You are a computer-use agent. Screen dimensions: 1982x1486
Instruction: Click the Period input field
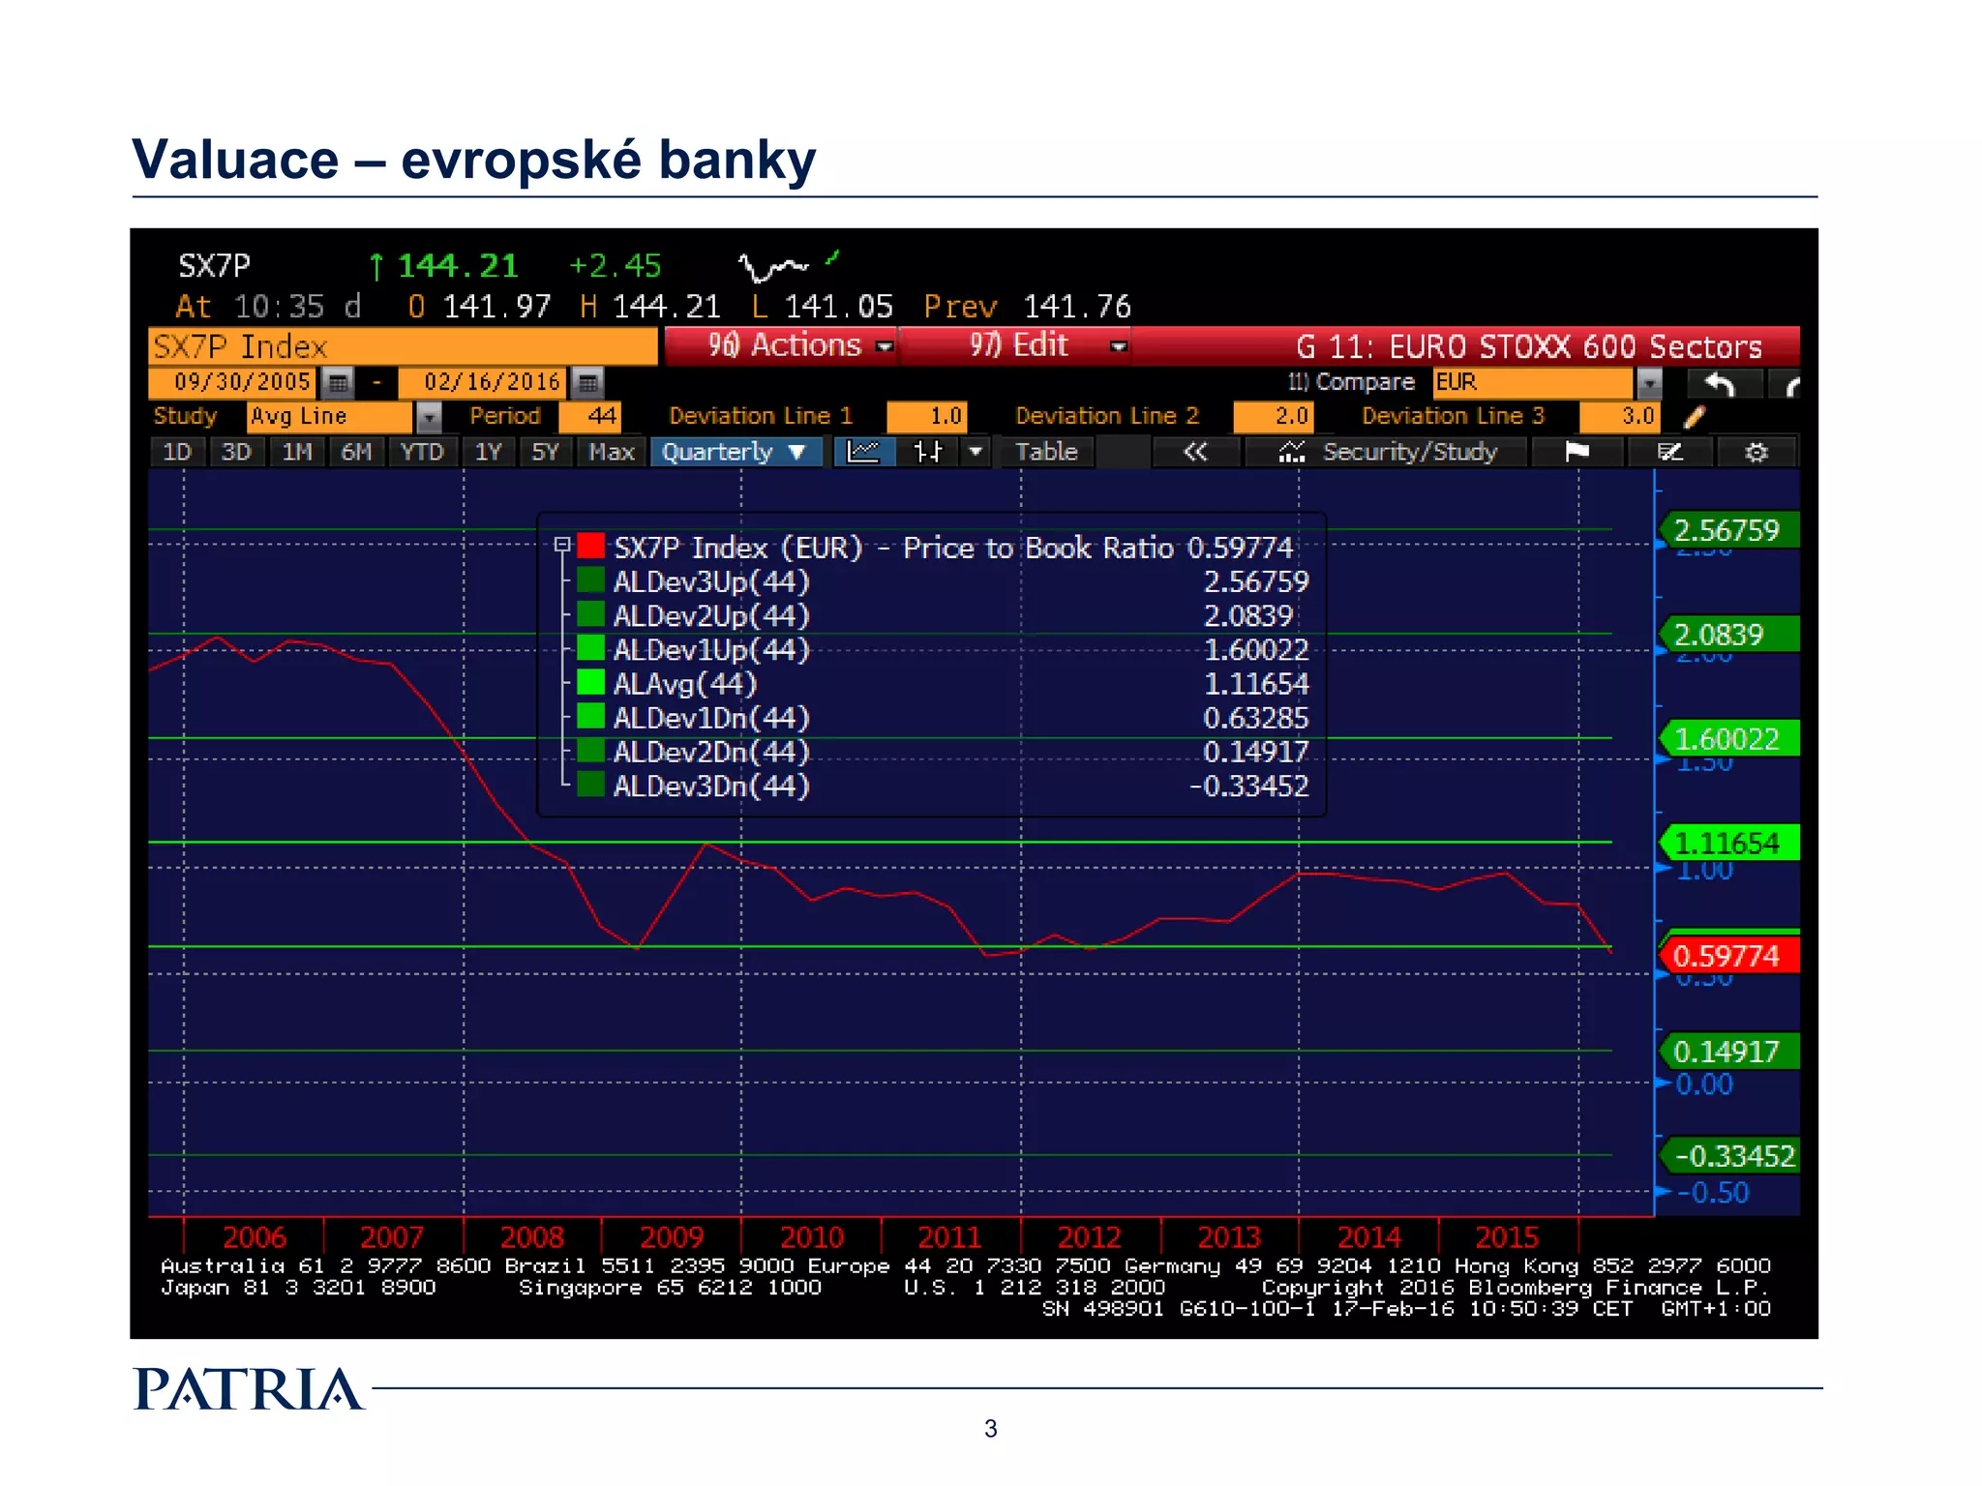coord(590,417)
